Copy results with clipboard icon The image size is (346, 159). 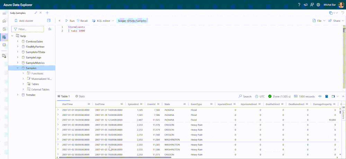coord(327,96)
